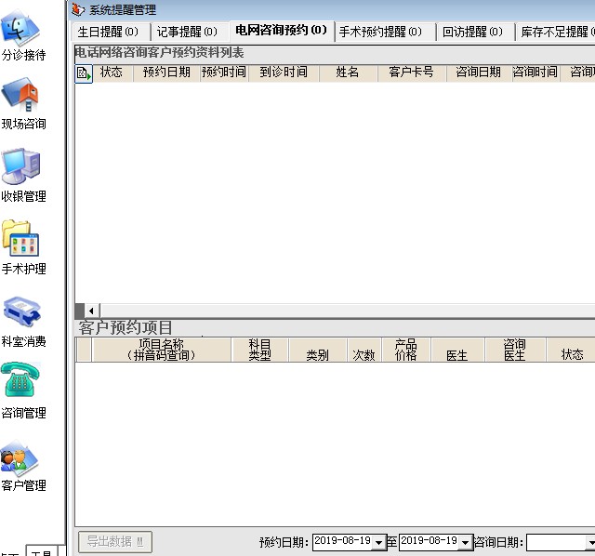Click the horizontal scrollbar track

tap(347, 311)
